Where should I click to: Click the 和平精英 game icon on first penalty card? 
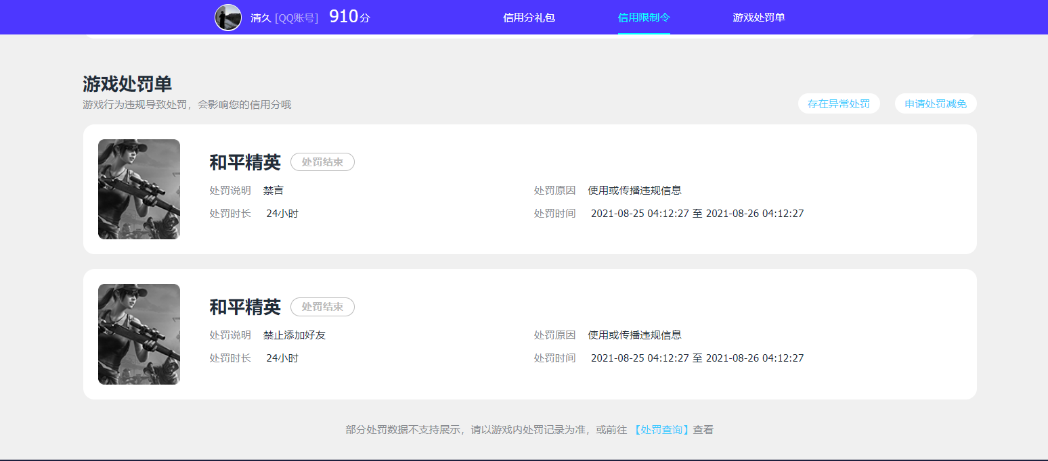pyautogui.click(x=139, y=189)
